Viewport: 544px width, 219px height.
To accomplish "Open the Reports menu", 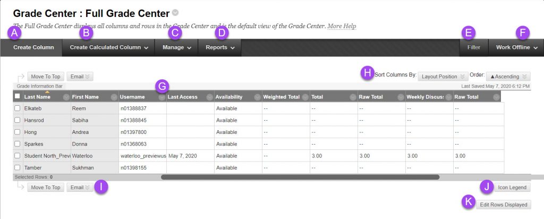I will click(220, 47).
